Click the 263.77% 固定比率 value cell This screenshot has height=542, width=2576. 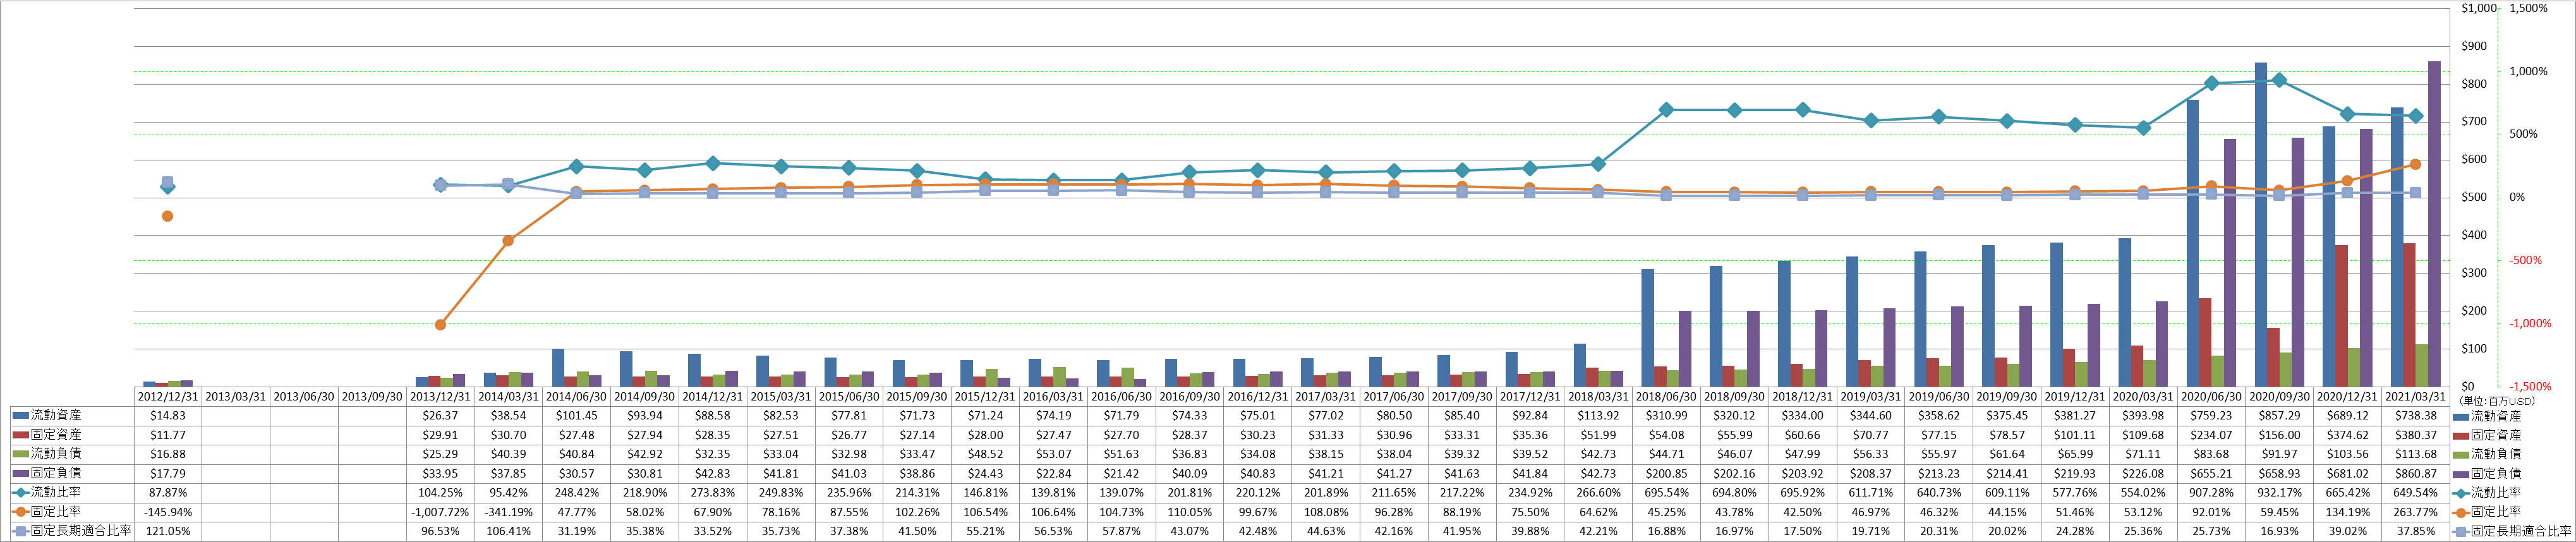2415,512
